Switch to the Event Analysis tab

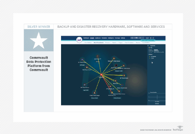[88, 43]
